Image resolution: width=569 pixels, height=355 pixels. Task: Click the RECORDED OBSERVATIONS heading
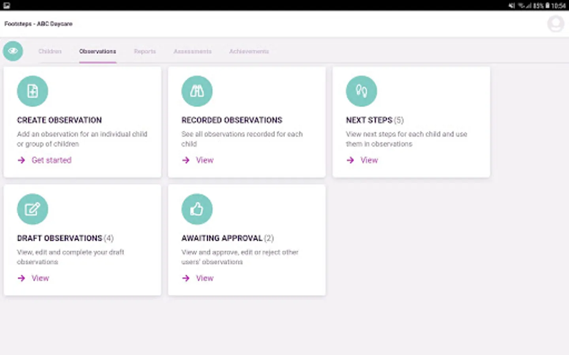[232, 120]
